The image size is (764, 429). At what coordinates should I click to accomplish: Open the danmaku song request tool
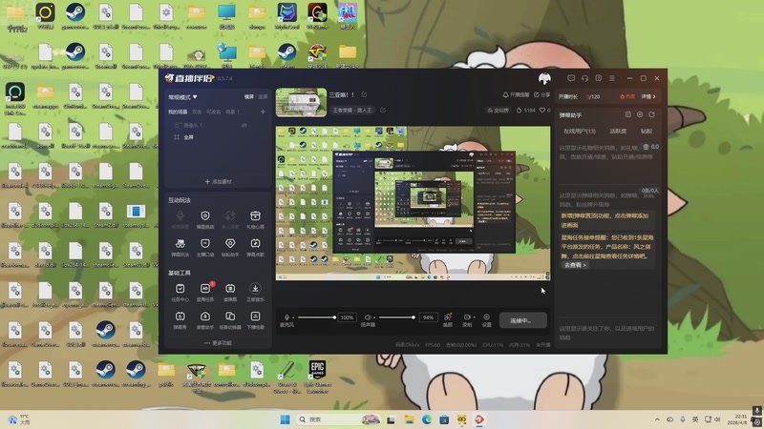point(255,244)
